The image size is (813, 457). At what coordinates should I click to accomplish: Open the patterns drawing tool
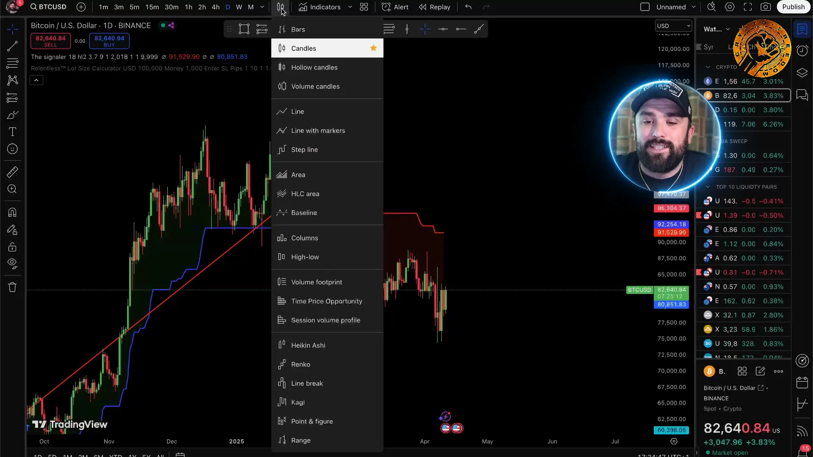click(12, 80)
